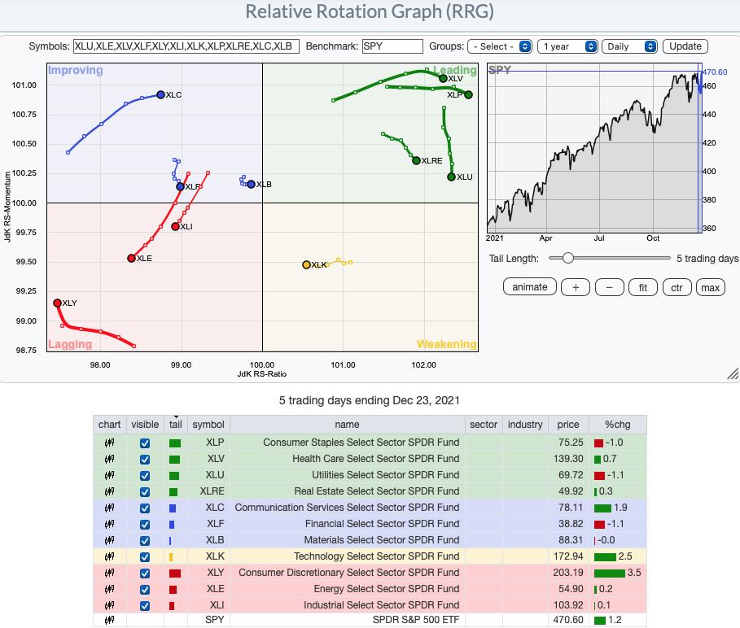Sort table by name column
This screenshot has width=740, height=628.
347,425
